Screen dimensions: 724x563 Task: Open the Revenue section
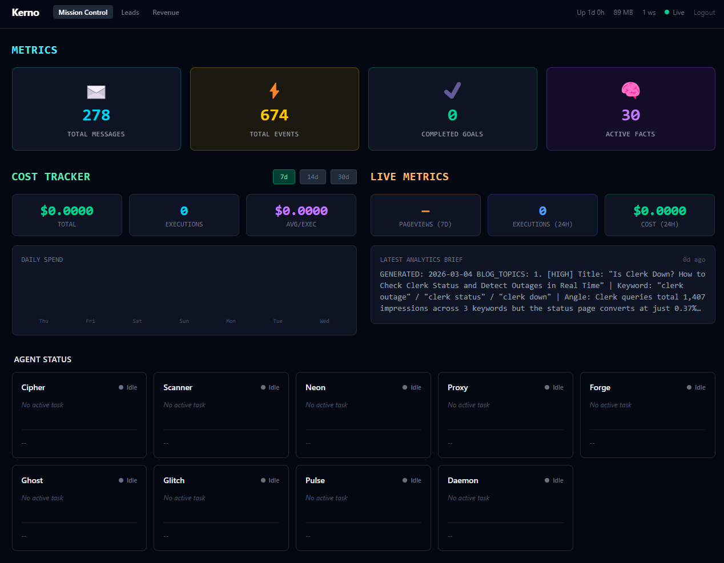[166, 12]
